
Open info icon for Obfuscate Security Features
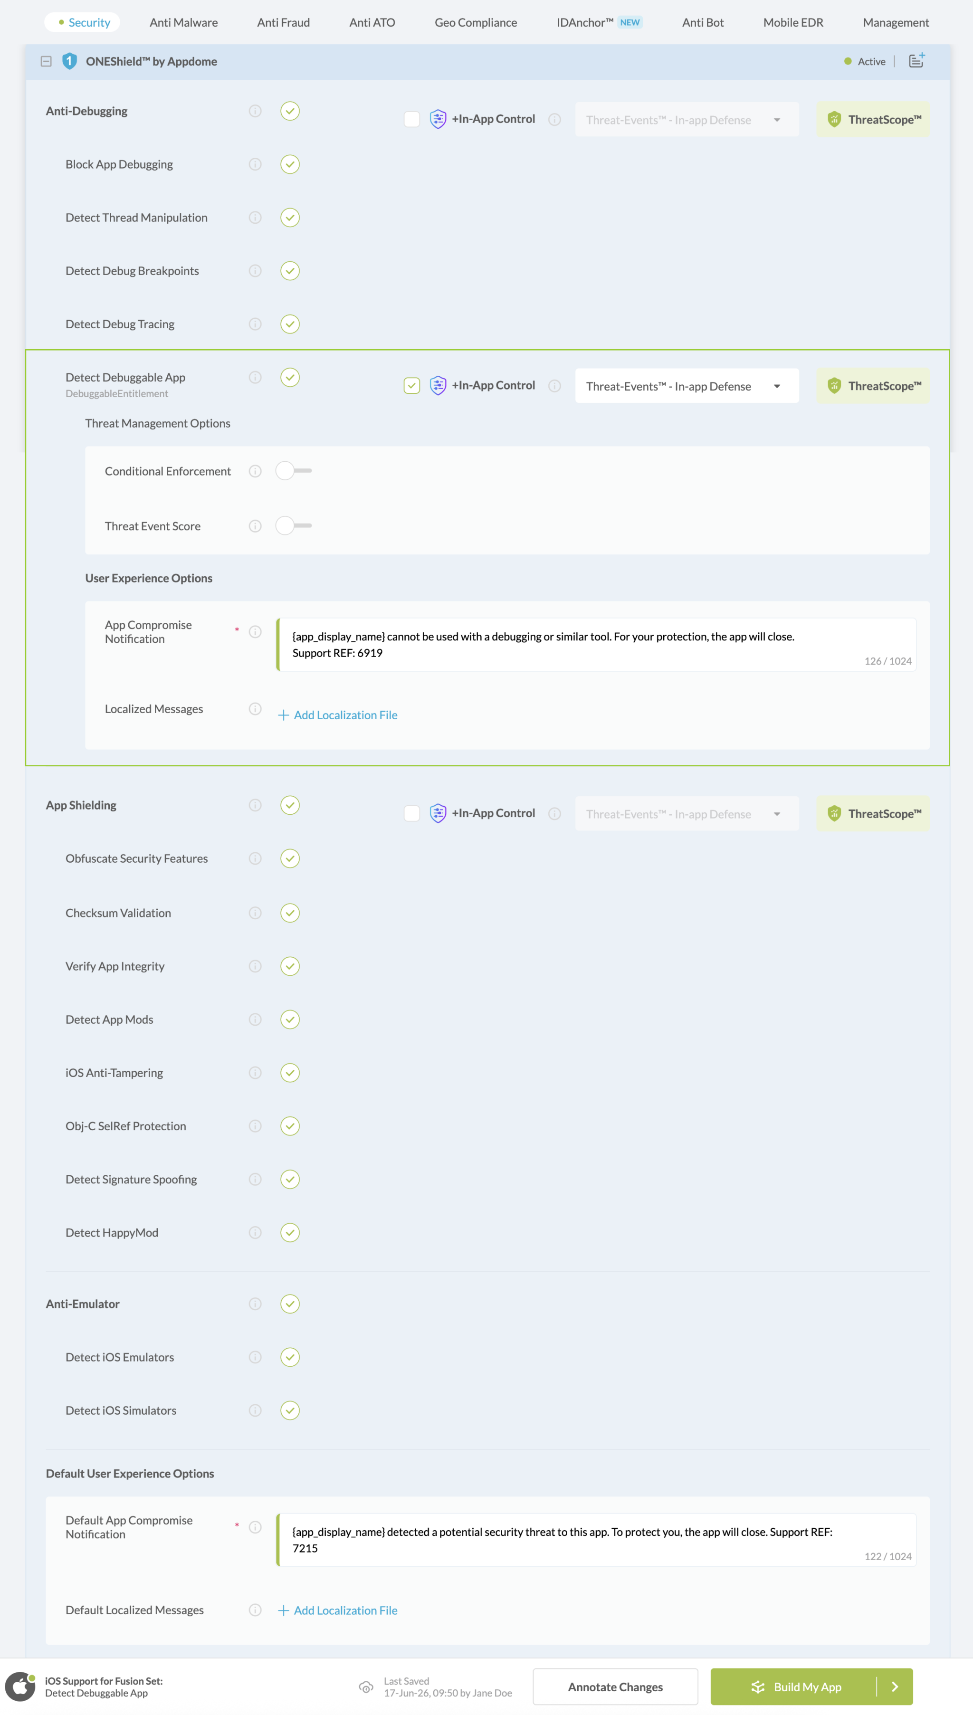coord(255,858)
